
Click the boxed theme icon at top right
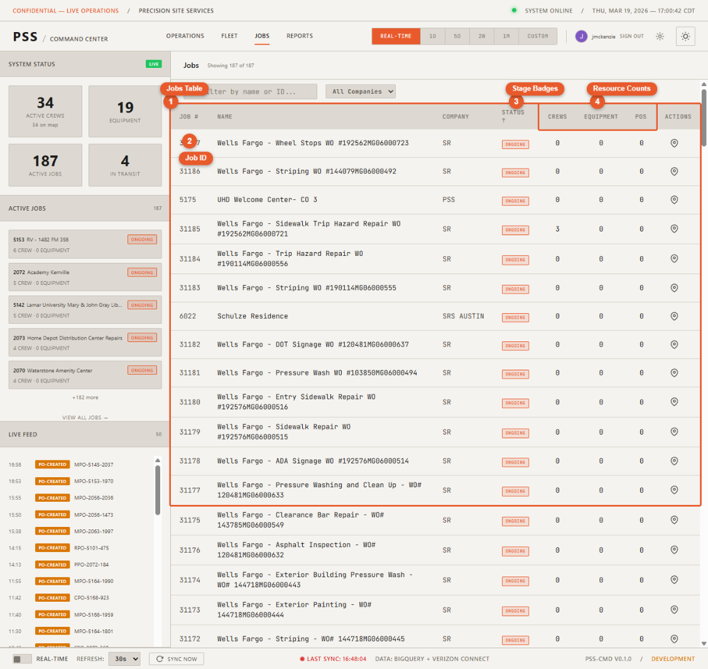[685, 36]
